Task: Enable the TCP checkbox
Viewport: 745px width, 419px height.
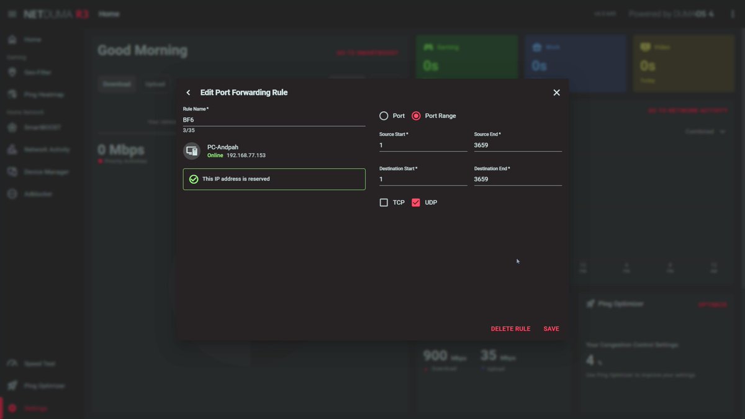Action: point(384,202)
